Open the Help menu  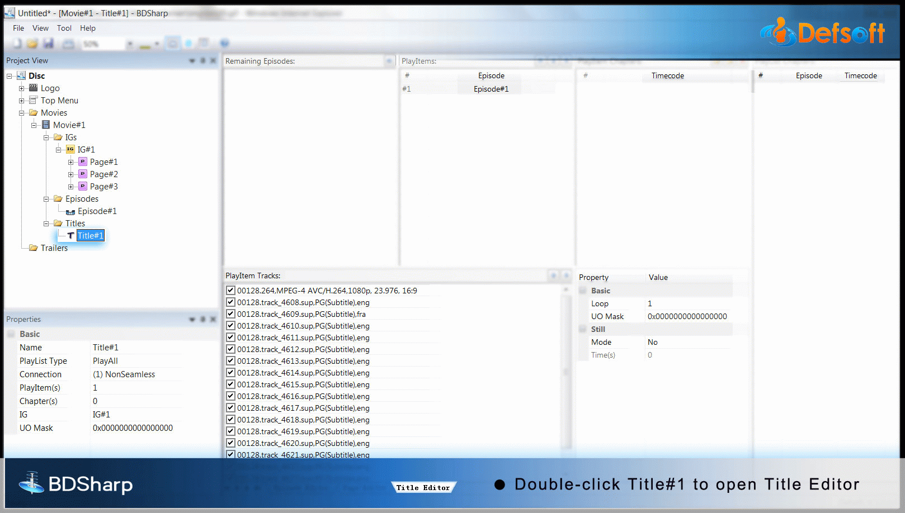tap(88, 28)
